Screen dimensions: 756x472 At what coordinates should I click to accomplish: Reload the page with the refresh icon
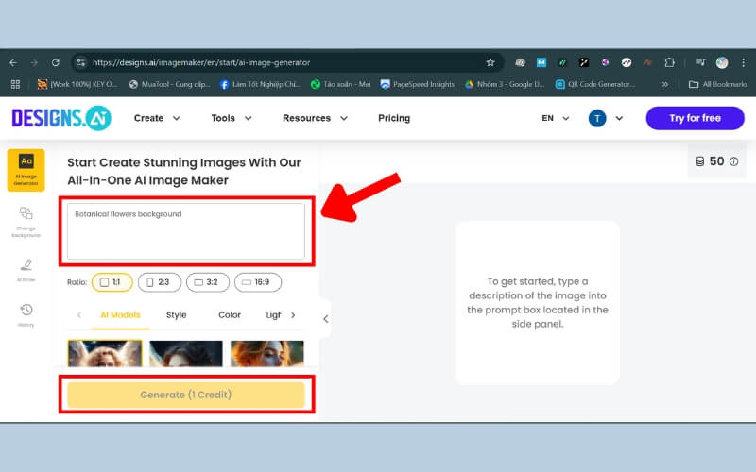tap(56, 62)
